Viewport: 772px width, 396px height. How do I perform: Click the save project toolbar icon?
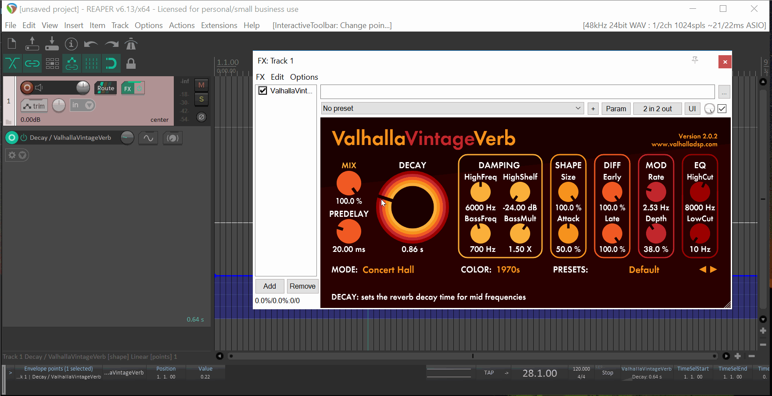pyautogui.click(x=52, y=44)
